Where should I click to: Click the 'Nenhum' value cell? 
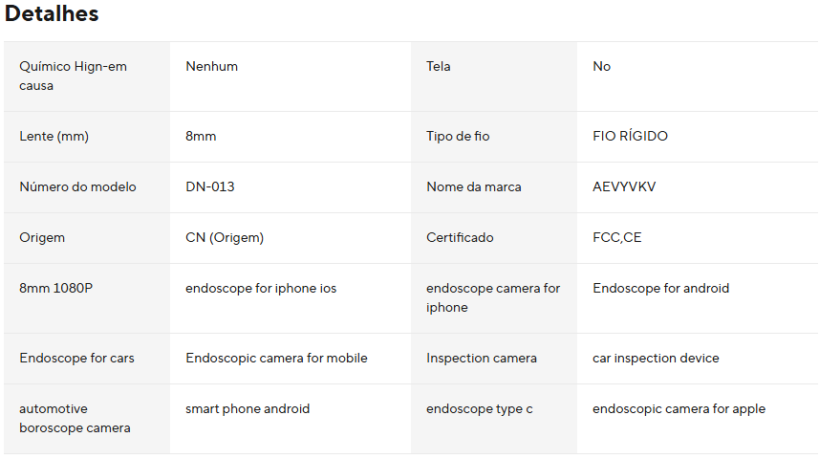tap(211, 66)
